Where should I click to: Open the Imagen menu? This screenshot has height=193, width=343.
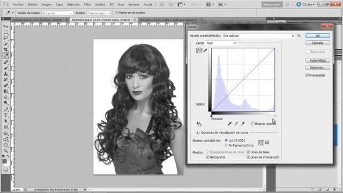47,4
